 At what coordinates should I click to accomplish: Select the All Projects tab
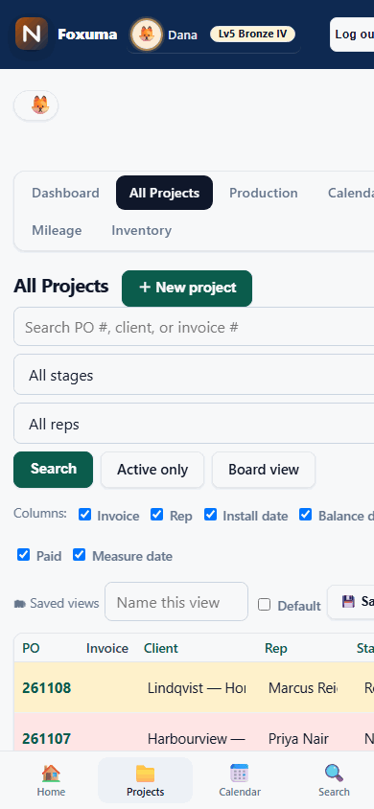(x=164, y=193)
